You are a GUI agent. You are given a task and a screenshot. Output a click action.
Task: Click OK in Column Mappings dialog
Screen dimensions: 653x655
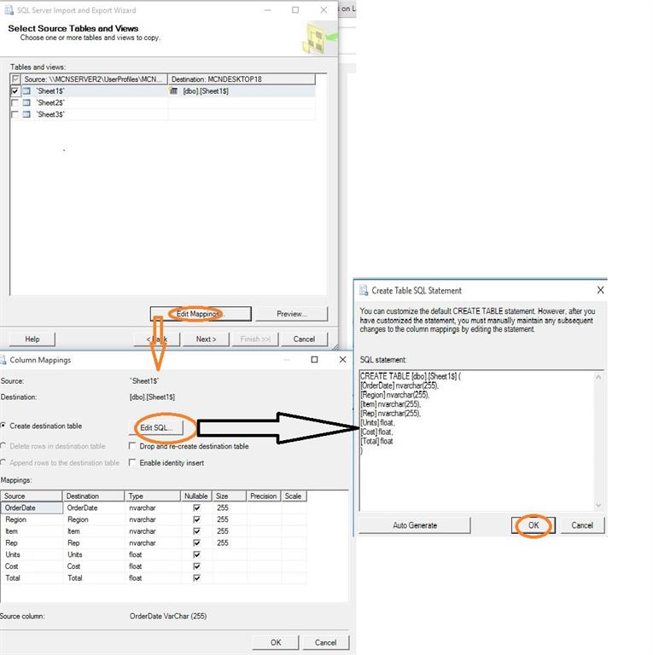point(276,642)
